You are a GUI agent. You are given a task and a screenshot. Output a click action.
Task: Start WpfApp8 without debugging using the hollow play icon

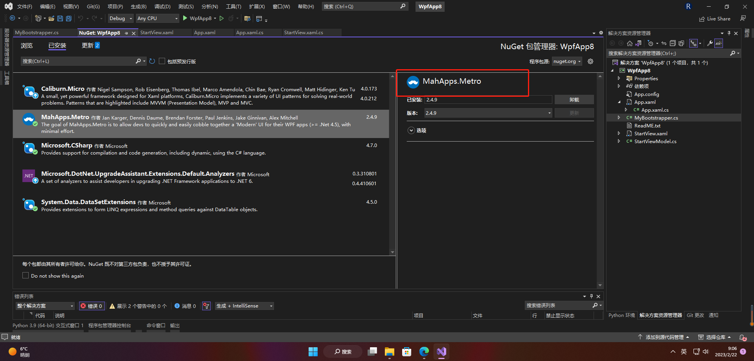(x=222, y=18)
